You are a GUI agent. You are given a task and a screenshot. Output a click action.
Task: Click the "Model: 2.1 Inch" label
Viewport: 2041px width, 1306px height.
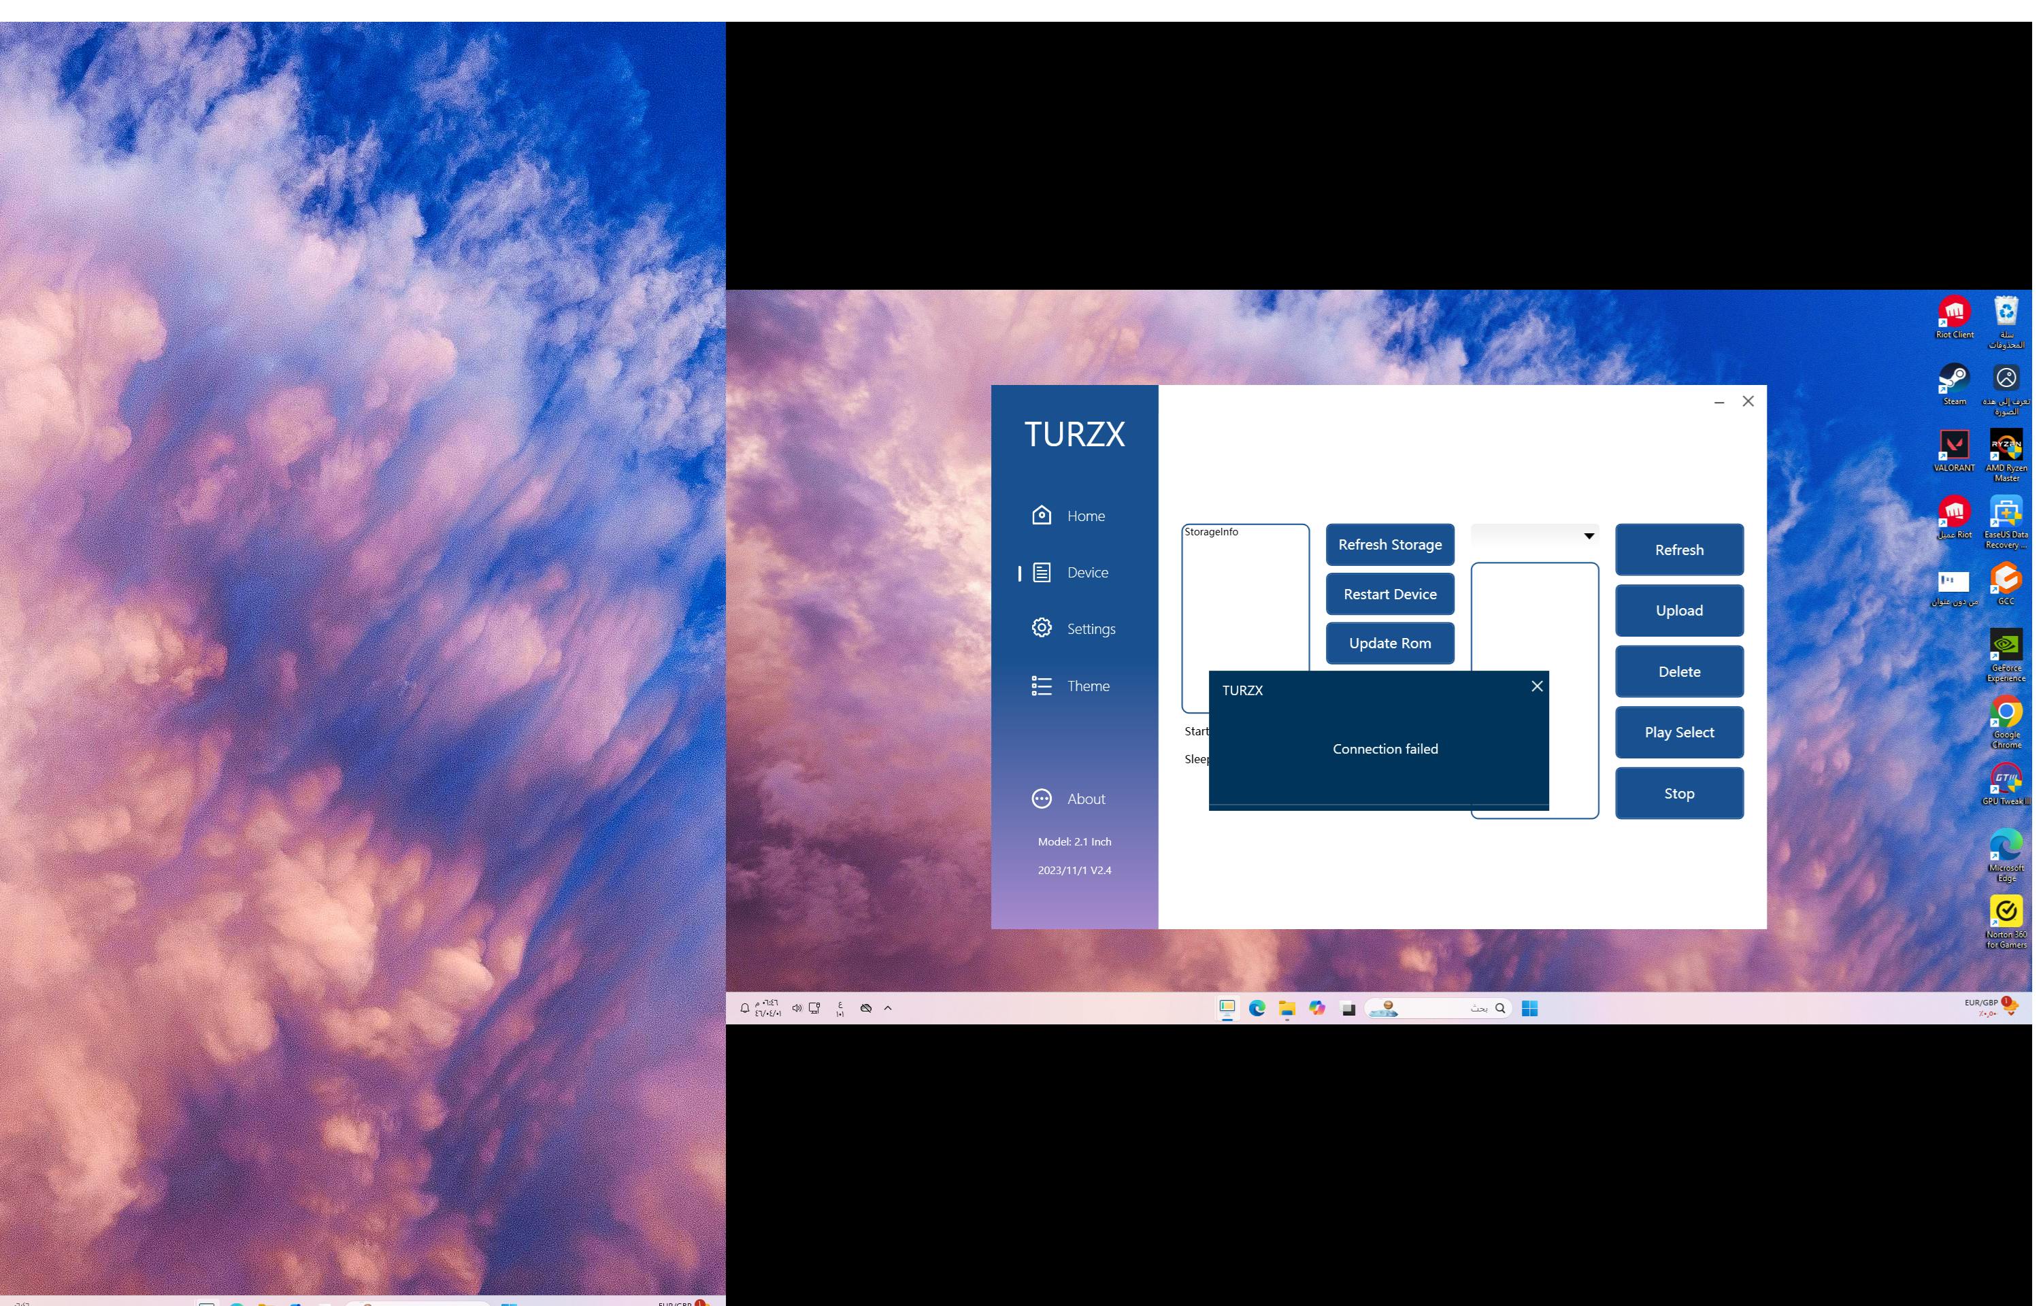click(x=1074, y=842)
